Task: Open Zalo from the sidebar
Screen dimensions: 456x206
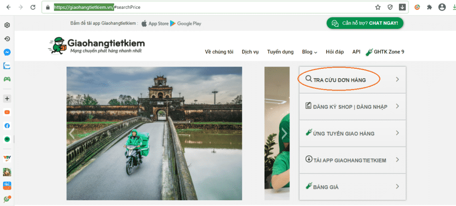Action: [7, 66]
